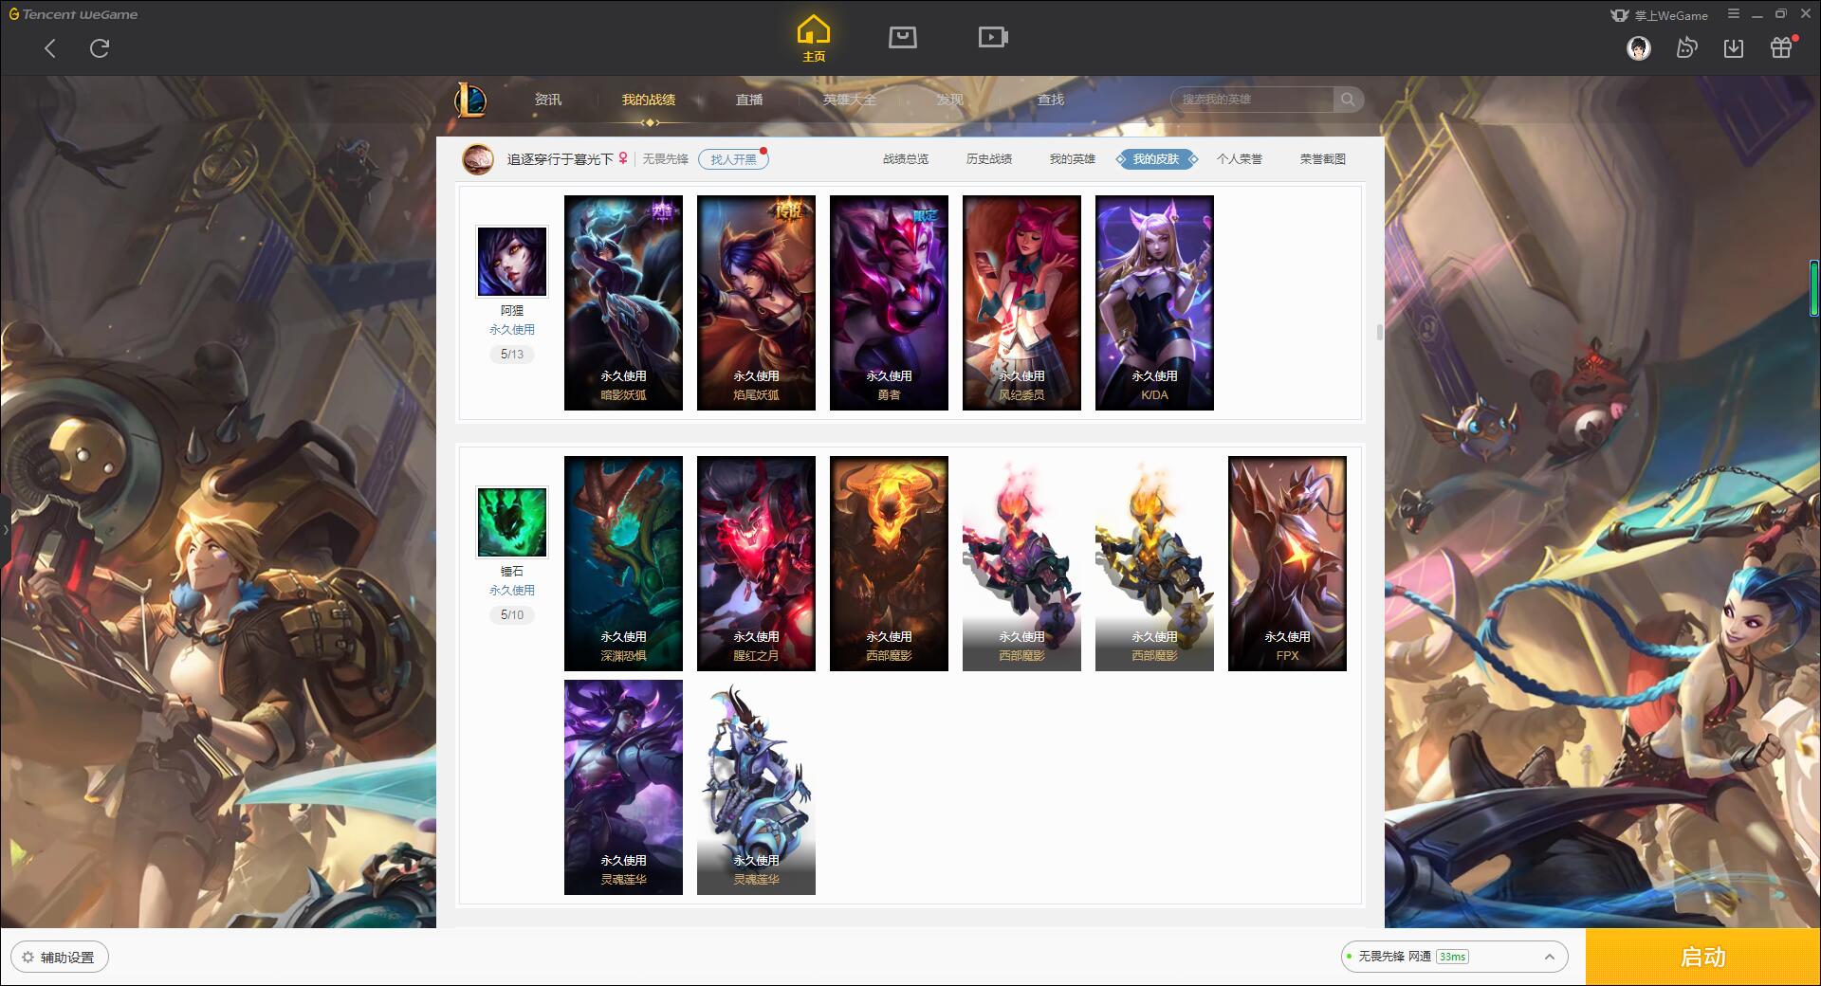Click 找人开黑 find teammates button
The width and height of the screenshot is (1821, 986).
pos(733,159)
